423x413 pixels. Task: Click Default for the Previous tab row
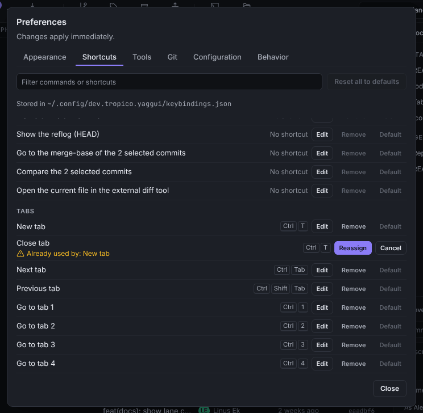391,289
